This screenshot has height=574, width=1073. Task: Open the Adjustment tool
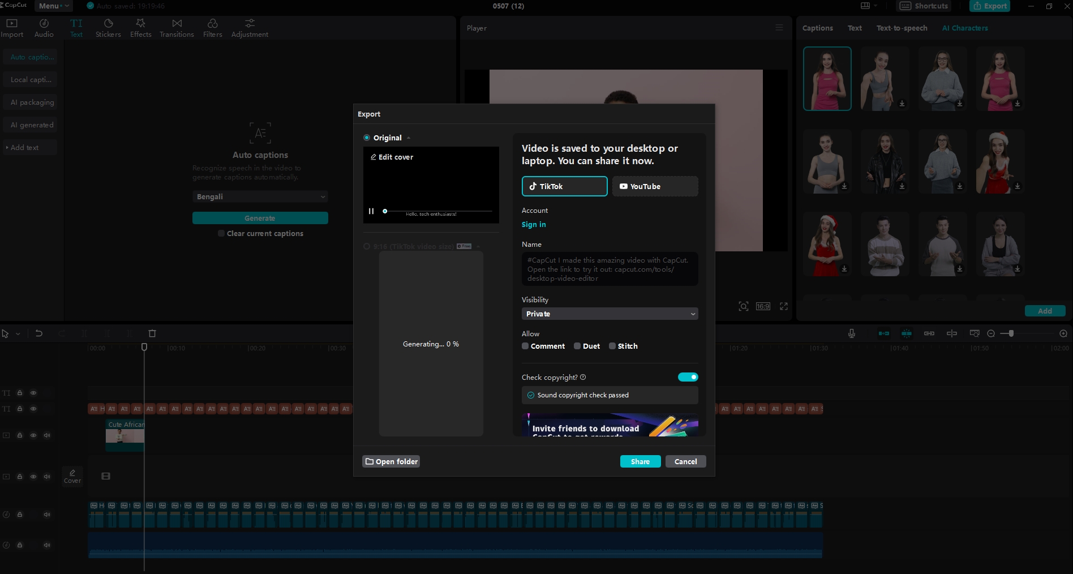click(x=250, y=28)
